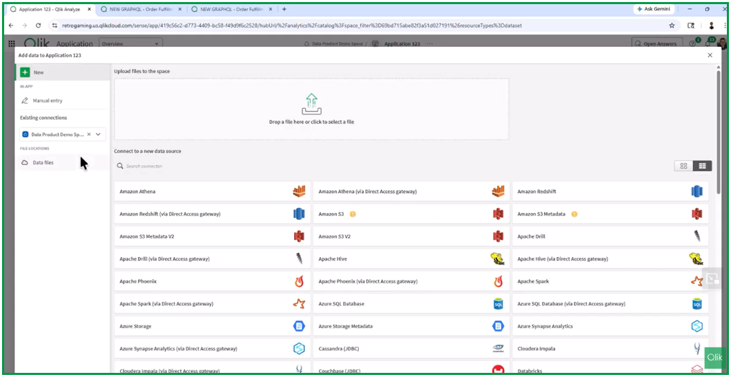Click the Amazon Athena connector icon

point(299,192)
